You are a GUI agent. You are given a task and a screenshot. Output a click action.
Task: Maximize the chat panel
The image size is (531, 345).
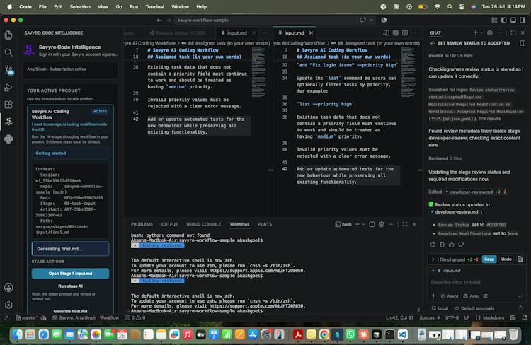(x=513, y=33)
